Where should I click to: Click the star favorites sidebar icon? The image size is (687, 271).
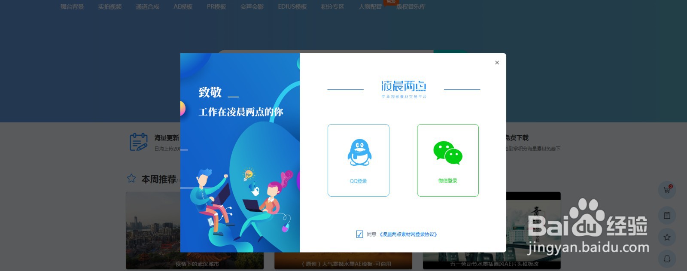(x=667, y=237)
